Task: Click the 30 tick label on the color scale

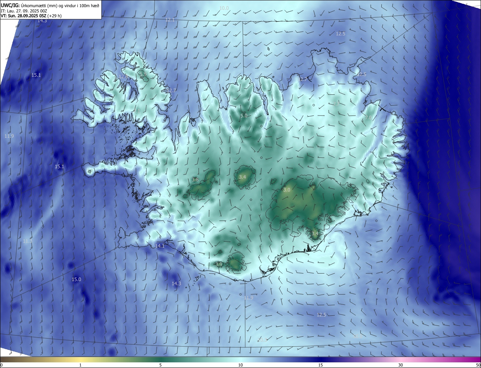Action: (x=401, y=365)
